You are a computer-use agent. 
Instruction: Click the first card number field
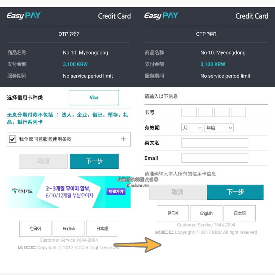pyautogui.click(x=189, y=112)
